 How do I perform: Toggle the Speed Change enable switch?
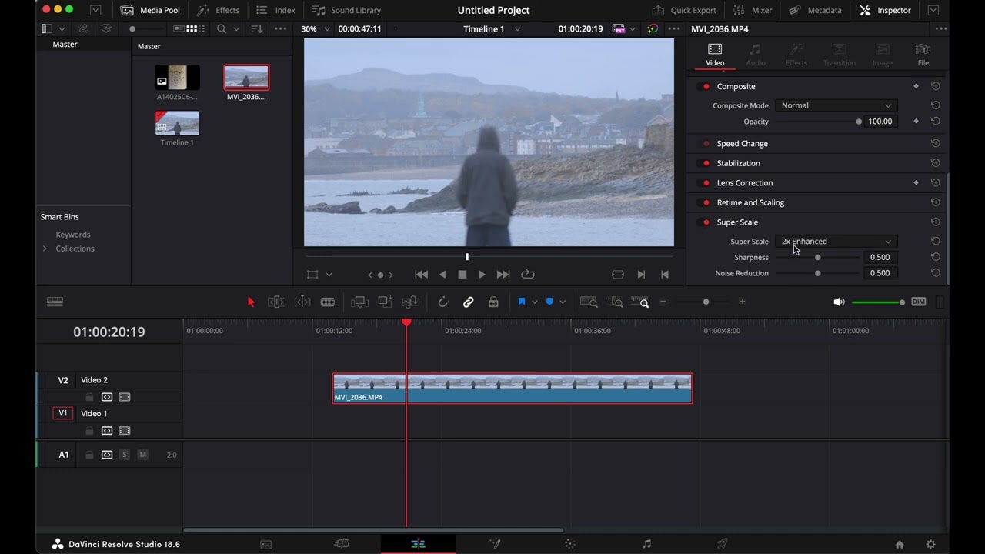pyautogui.click(x=706, y=144)
